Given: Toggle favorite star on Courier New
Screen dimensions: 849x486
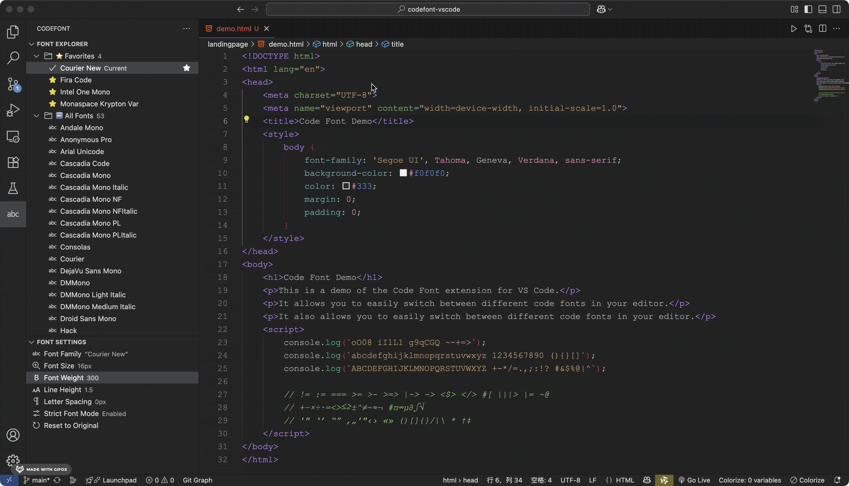Looking at the screenshot, I should pyautogui.click(x=187, y=68).
